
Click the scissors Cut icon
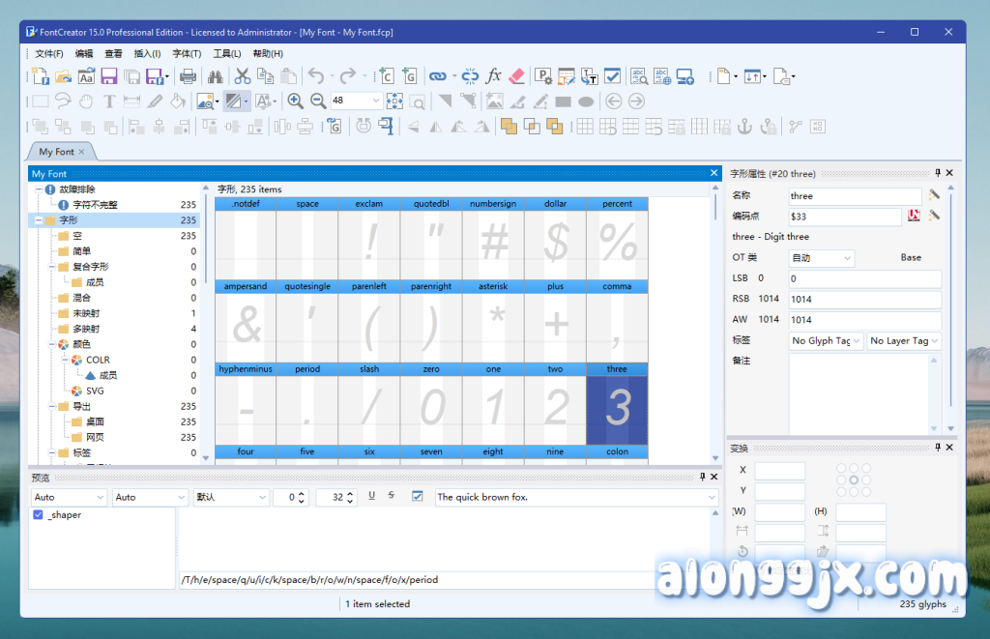242,76
